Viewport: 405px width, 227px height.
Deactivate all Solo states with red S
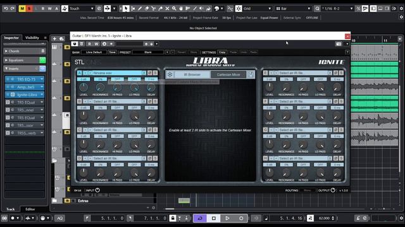[29, 8]
